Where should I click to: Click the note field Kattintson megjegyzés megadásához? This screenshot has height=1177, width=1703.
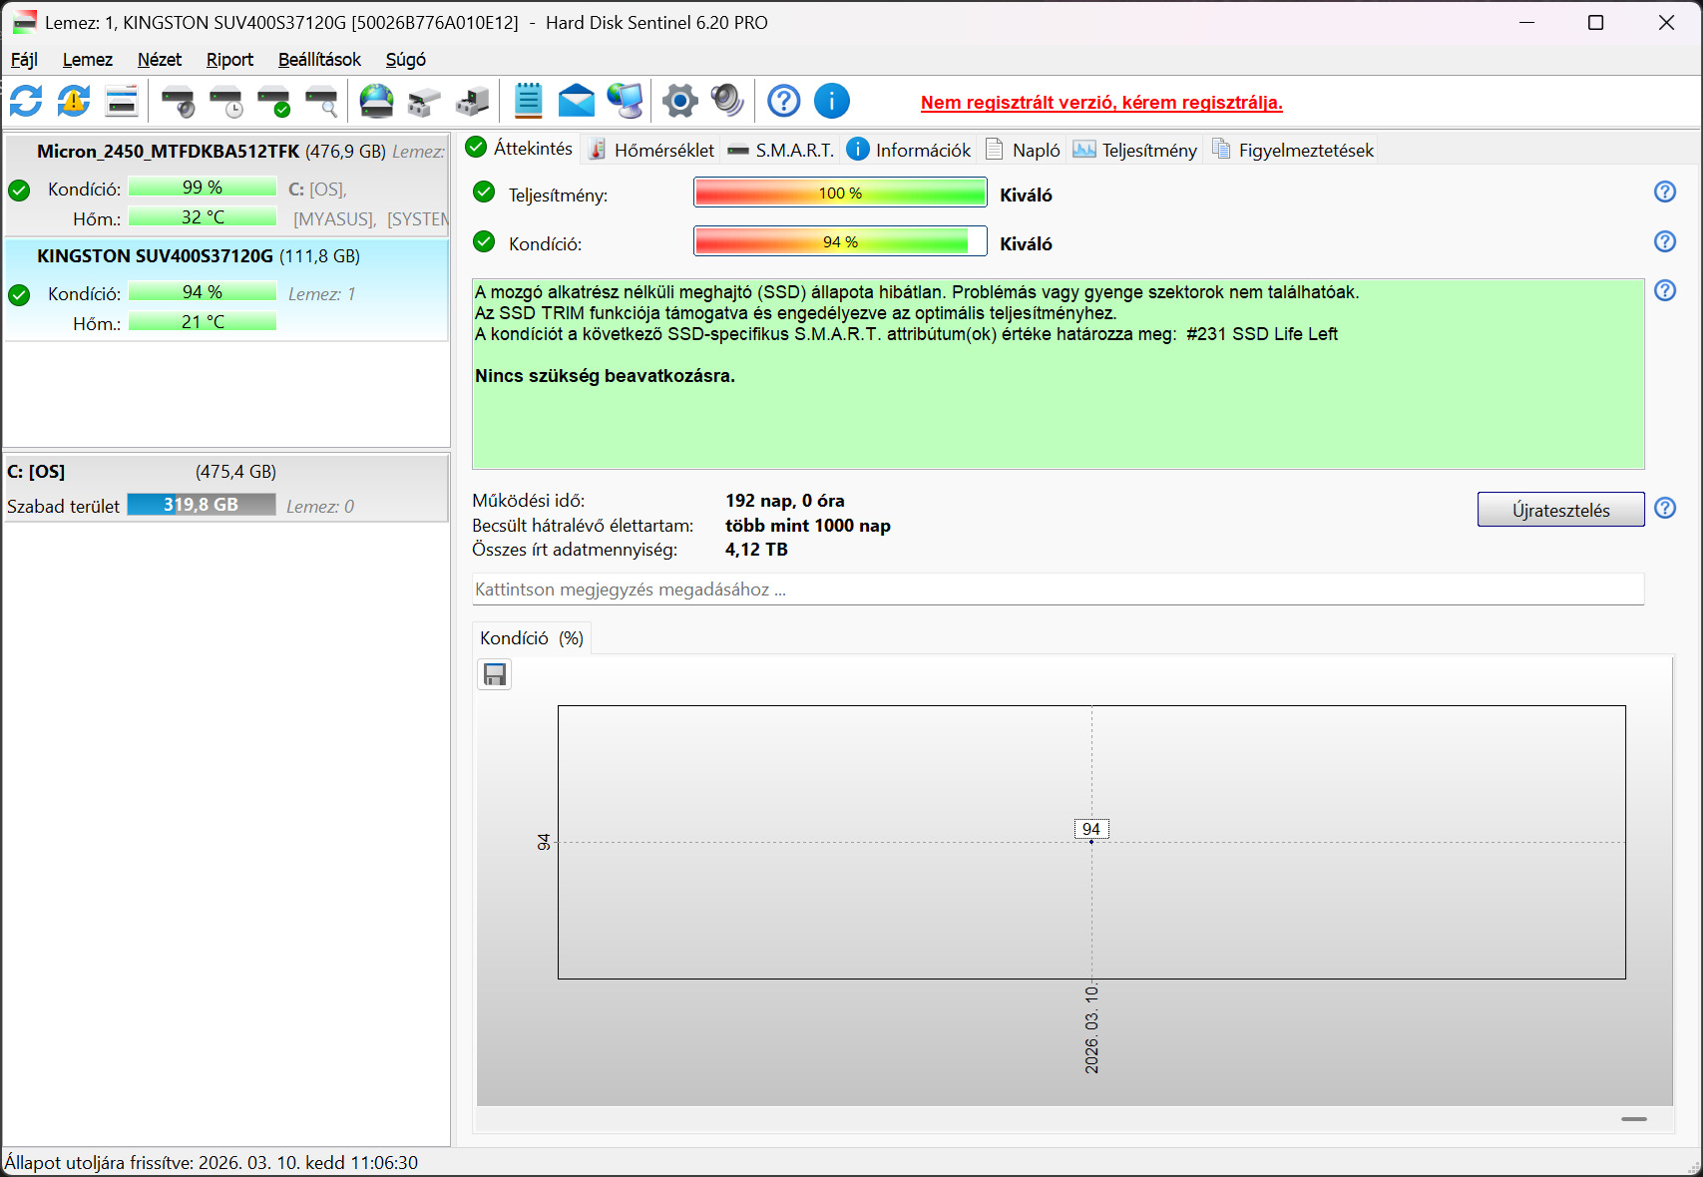tap(1058, 589)
